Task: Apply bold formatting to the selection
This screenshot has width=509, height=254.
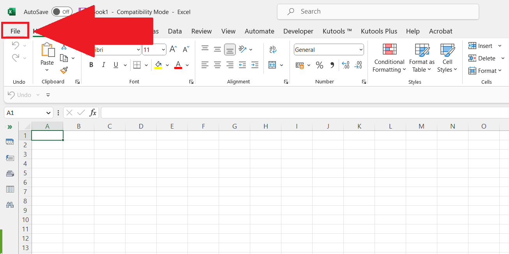Action: coord(91,65)
